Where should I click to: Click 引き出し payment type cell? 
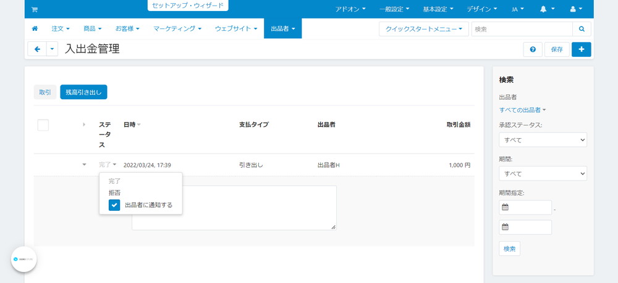point(251,165)
